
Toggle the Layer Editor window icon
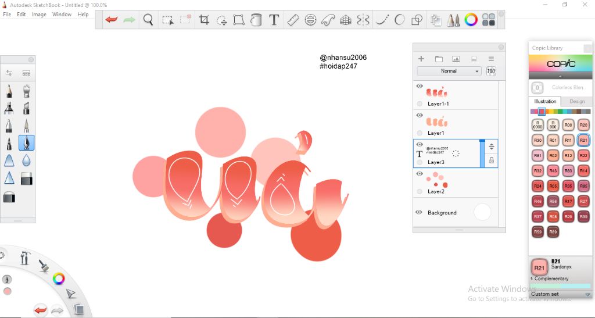tap(436, 20)
